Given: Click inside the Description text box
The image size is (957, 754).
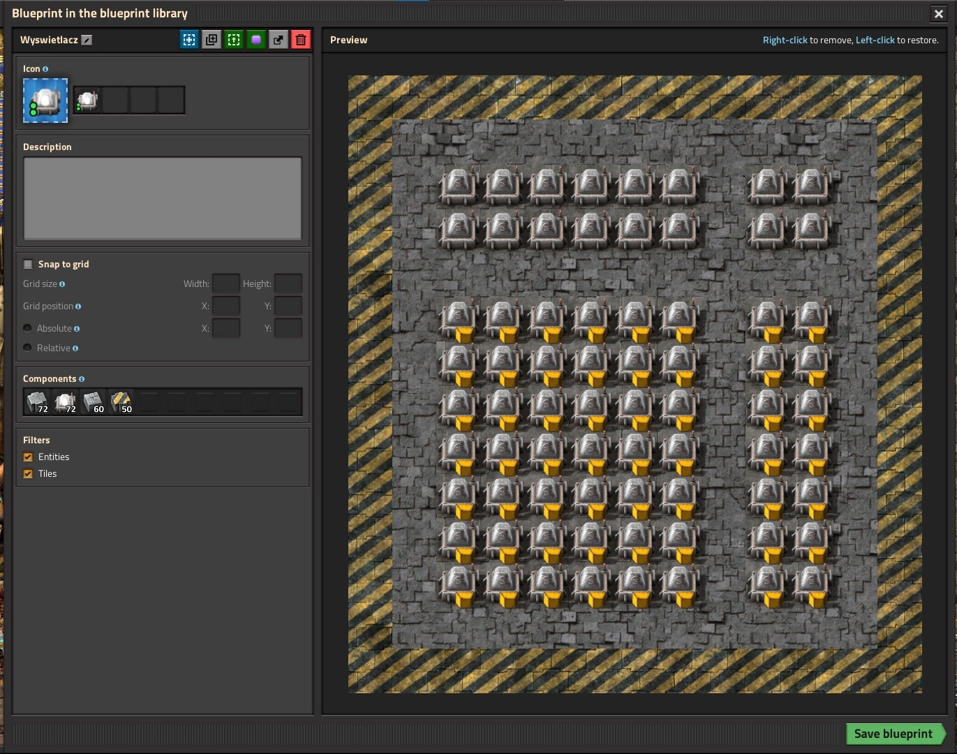Looking at the screenshot, I should 163,198.
